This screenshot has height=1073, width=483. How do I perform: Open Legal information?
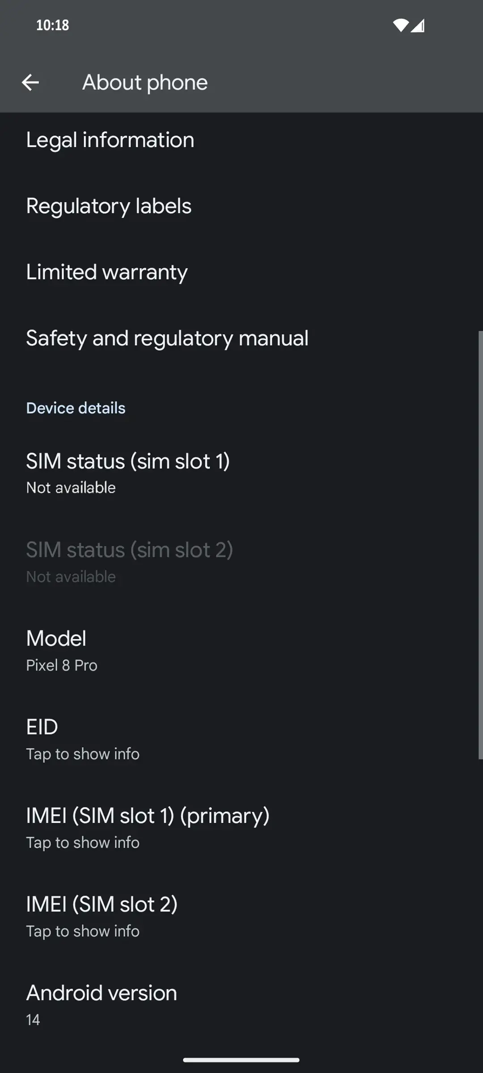pos(110,140)
